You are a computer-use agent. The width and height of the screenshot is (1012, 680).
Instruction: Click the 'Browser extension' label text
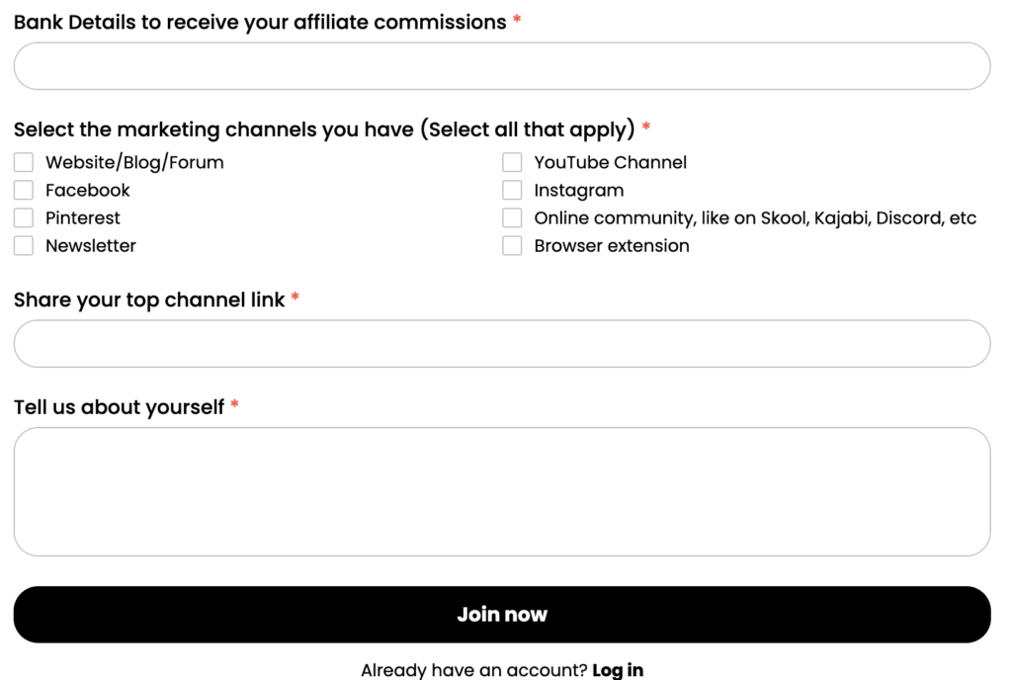coord(612,246)
